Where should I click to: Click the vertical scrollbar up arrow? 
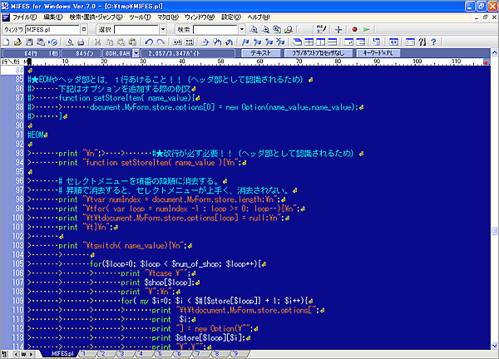click(495, 53)
